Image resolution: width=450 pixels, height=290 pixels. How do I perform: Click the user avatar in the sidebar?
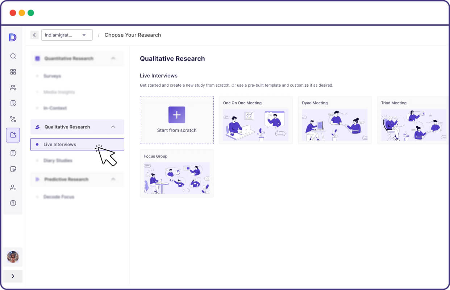pos(13,257)
